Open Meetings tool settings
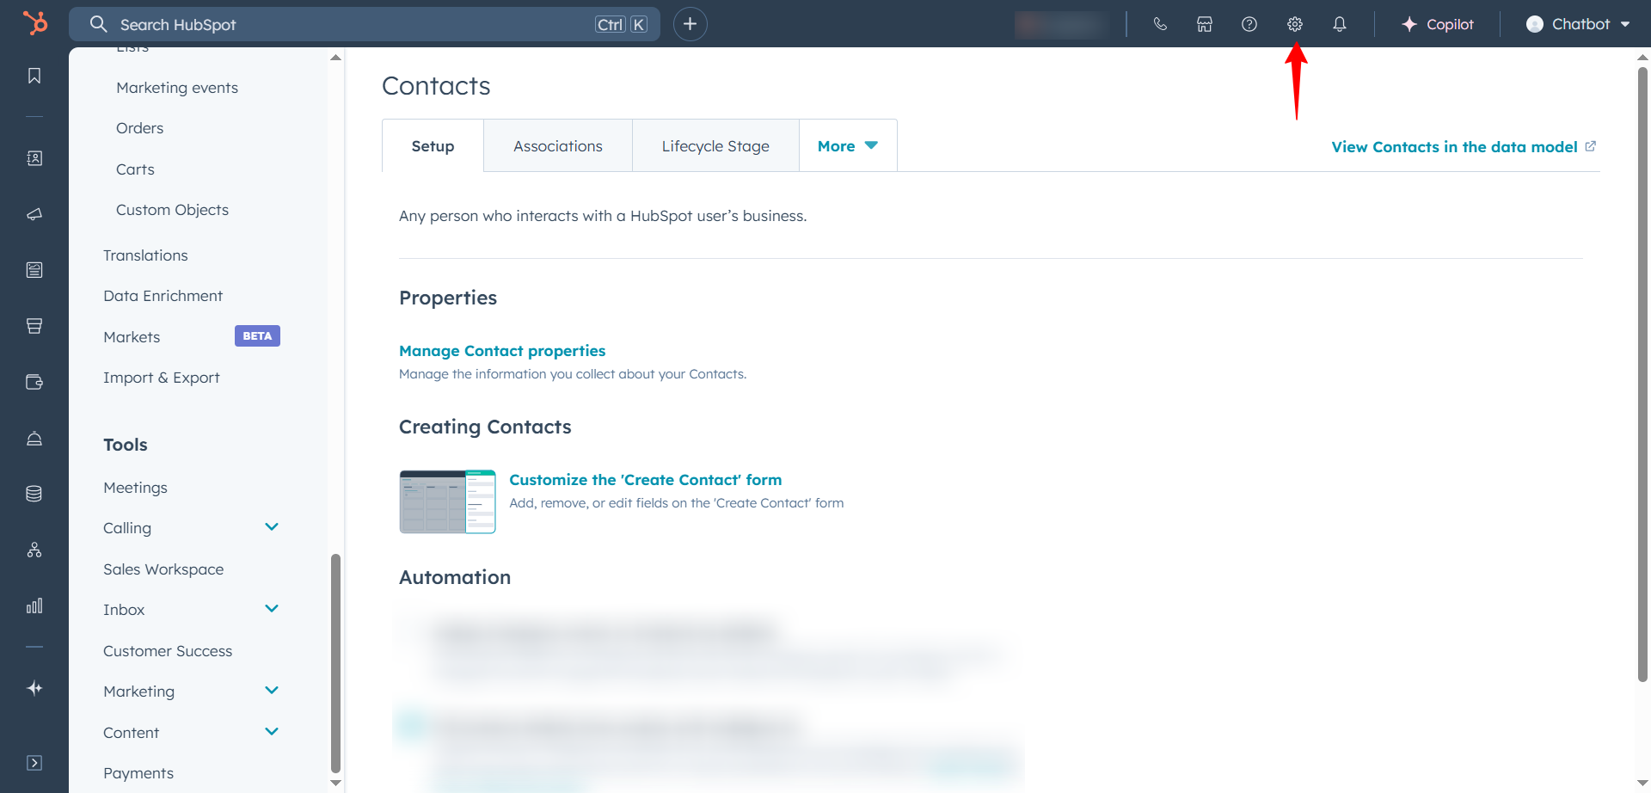This screenshot has width=1651, height=793. point(135,488)
